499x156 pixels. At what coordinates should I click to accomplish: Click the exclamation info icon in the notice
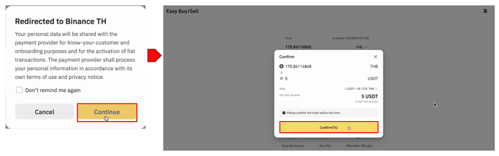click(284, 113)
